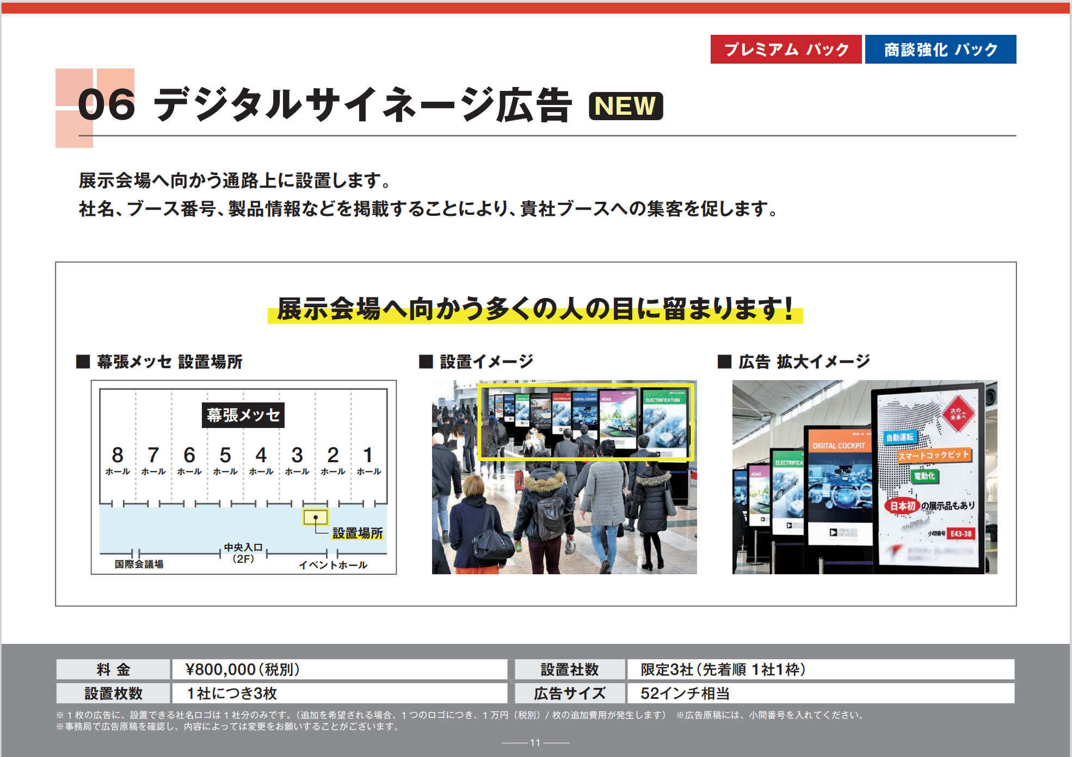Click the イベントホール map label
Image resolution: width=1072 pixels, height=757 pixels.
click(x=333, y=565)
